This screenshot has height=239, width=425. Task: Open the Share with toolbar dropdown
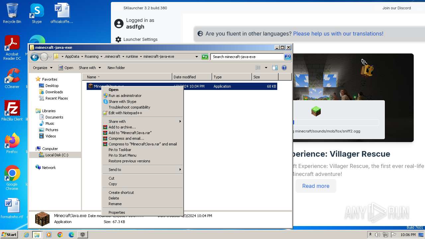point(90,68)
